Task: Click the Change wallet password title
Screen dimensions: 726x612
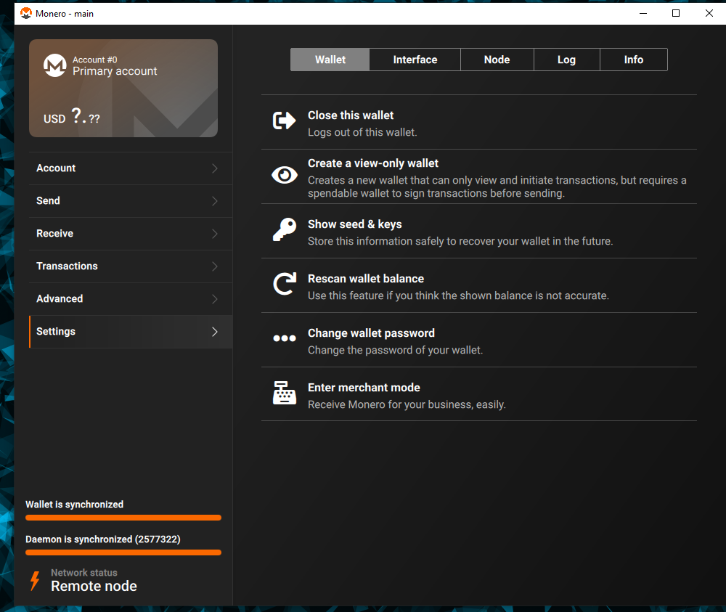Action: pyautogui.click(x=371, y=333)
